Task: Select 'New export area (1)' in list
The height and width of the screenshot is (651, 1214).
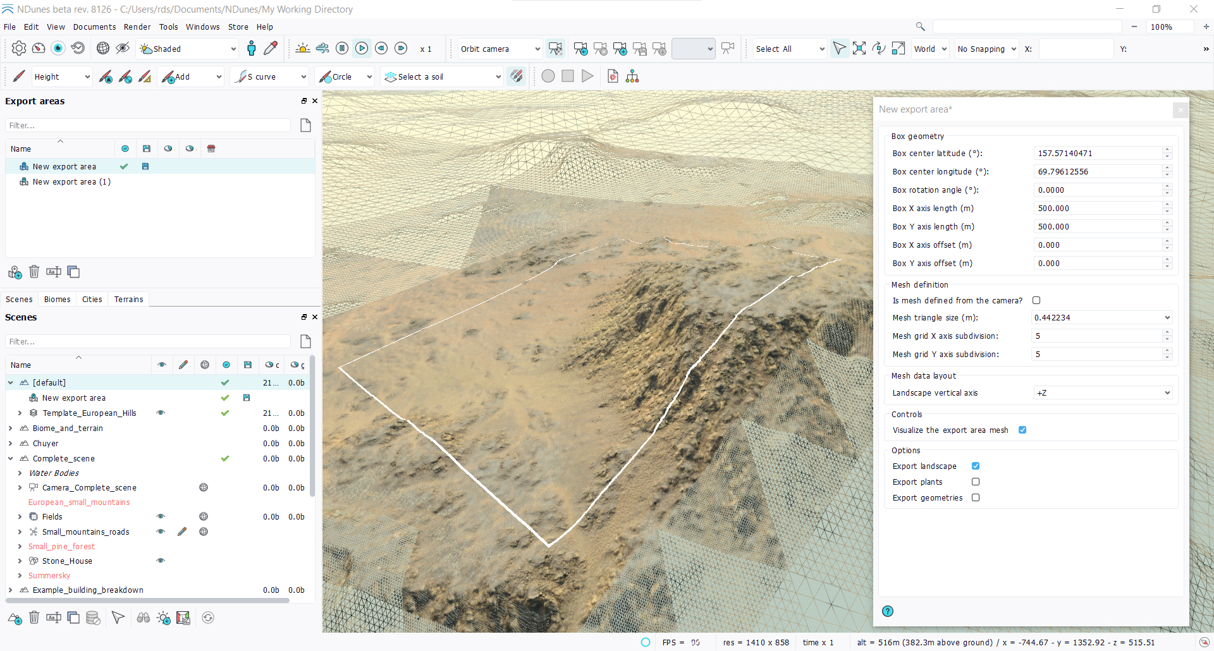Action: click(71, 182)
